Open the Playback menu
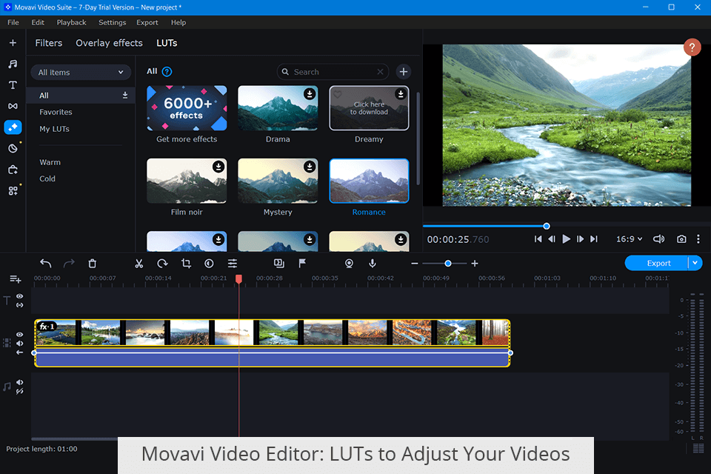The width and height of the screenshot is (711, 474). coord(71,22)
